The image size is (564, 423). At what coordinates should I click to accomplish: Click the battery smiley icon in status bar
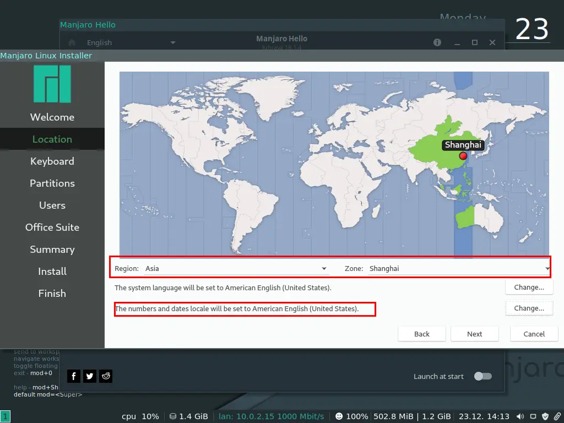click(x=339, y=416)
